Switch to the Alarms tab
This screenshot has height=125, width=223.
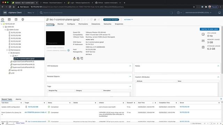[x=18, y=99]
